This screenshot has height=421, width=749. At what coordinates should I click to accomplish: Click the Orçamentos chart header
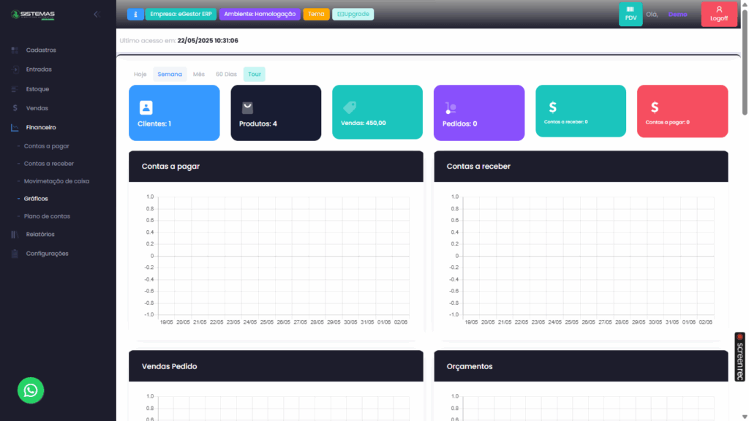tap(581, 366)
